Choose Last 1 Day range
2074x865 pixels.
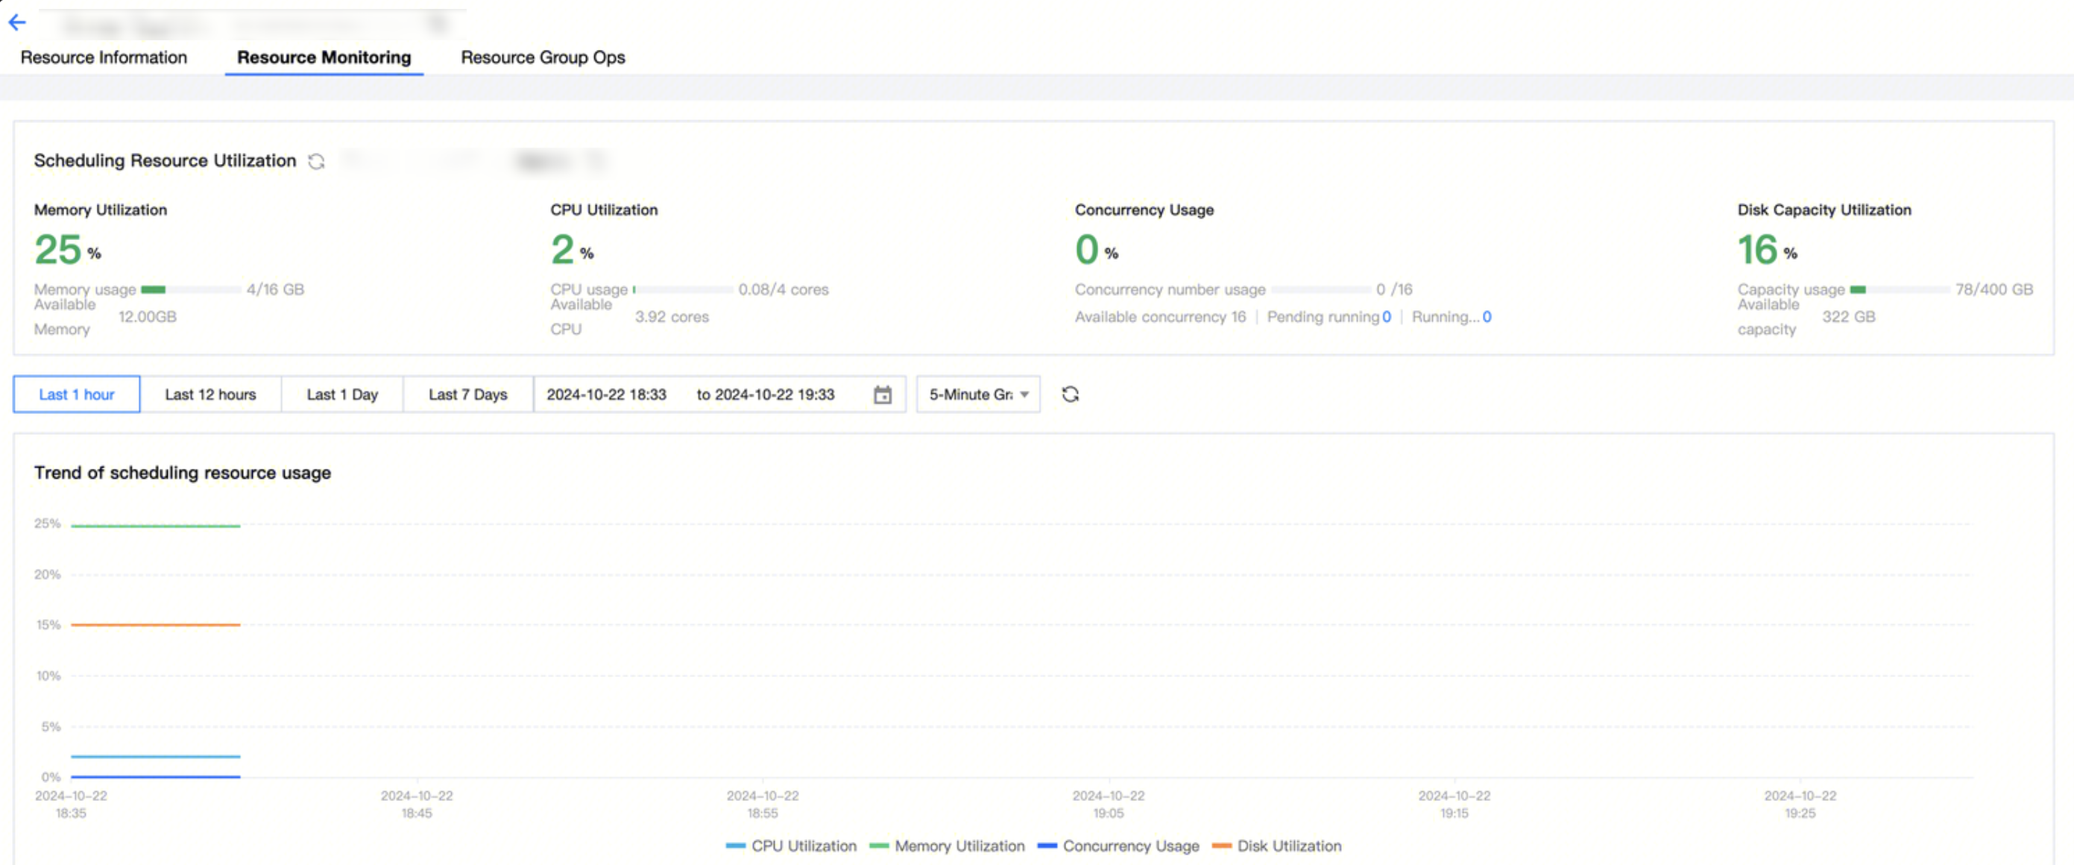(x=342, y=394)
